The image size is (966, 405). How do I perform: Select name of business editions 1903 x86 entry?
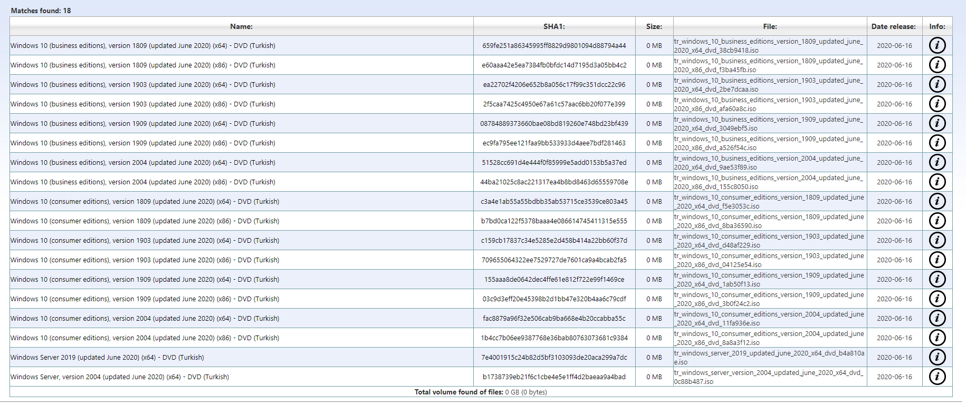(x=143, y=104)
